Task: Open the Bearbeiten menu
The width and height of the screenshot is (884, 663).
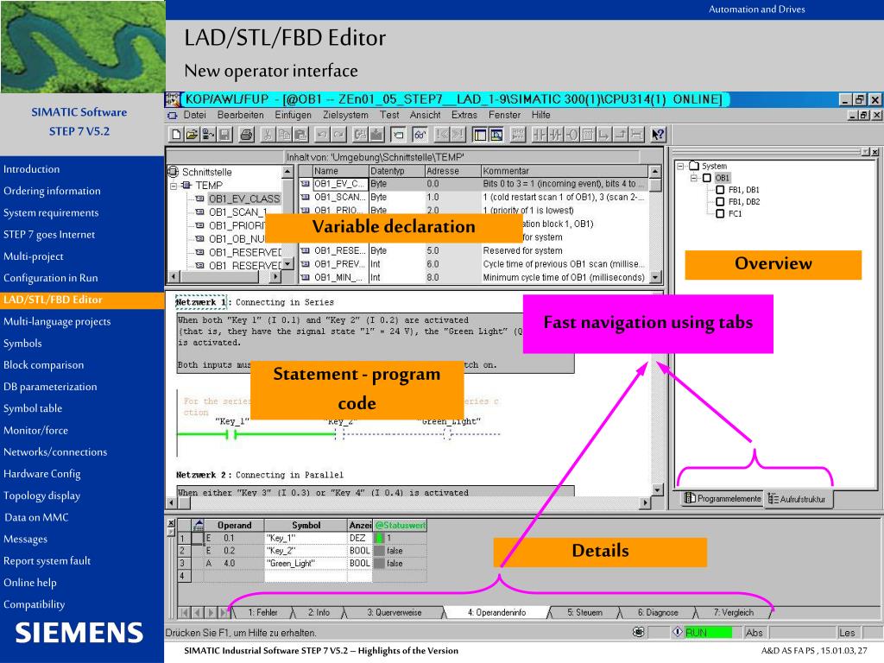Action: (241, 115)
